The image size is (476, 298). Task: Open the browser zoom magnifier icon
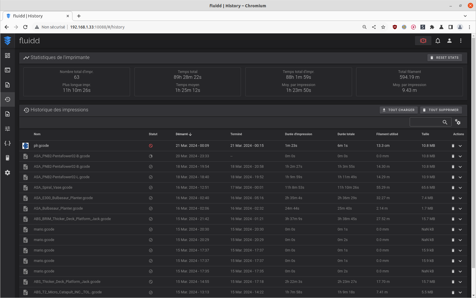(365, 27)
